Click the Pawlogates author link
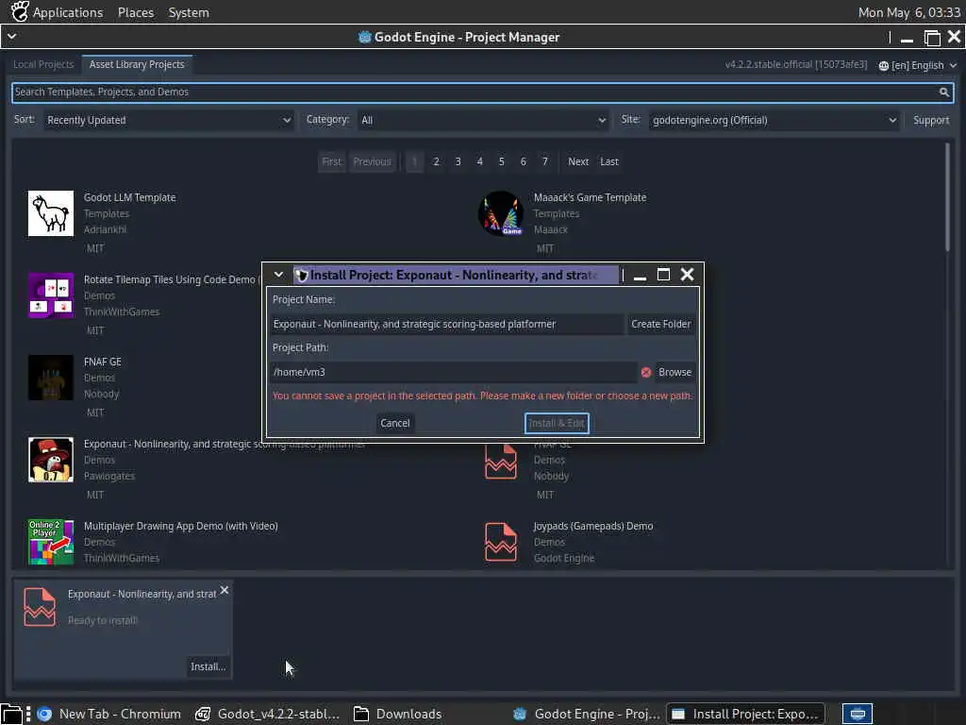966x725 pixels. [109, 476]
